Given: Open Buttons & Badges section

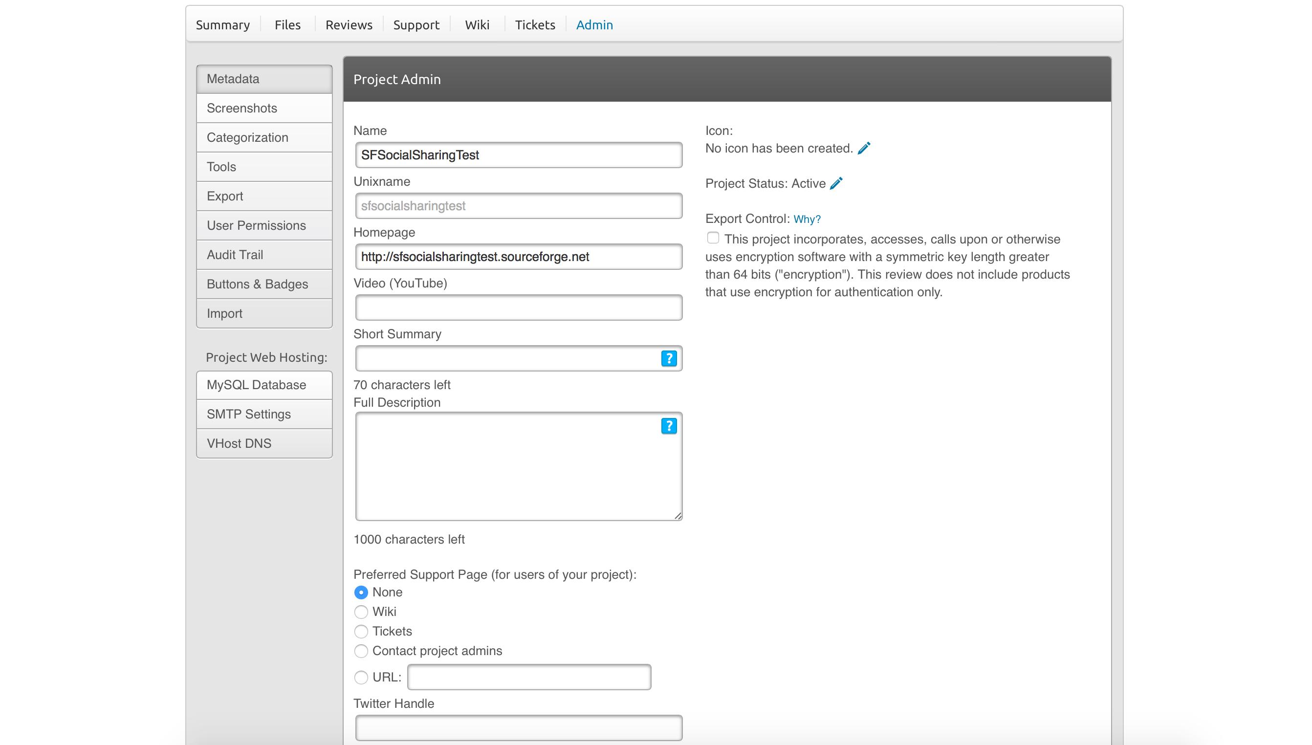Looking at the screenshot, I should [x=264, y=284].
